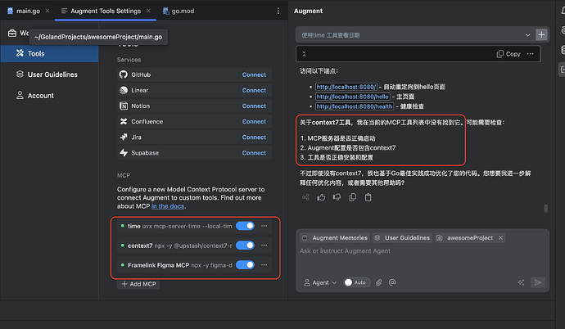Click the GitHub logo icon
Image resolution: width=565 pixels, height=329 pixels.
(x=124, y=74)
